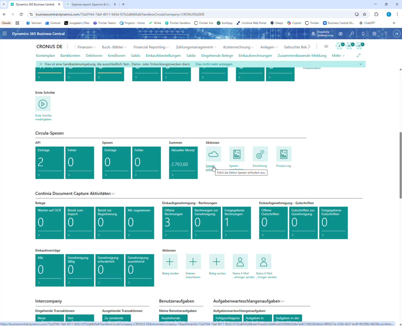Screen dimensions: 402x326
Task: Open the Debitoren link
Action: click(94, 56)
